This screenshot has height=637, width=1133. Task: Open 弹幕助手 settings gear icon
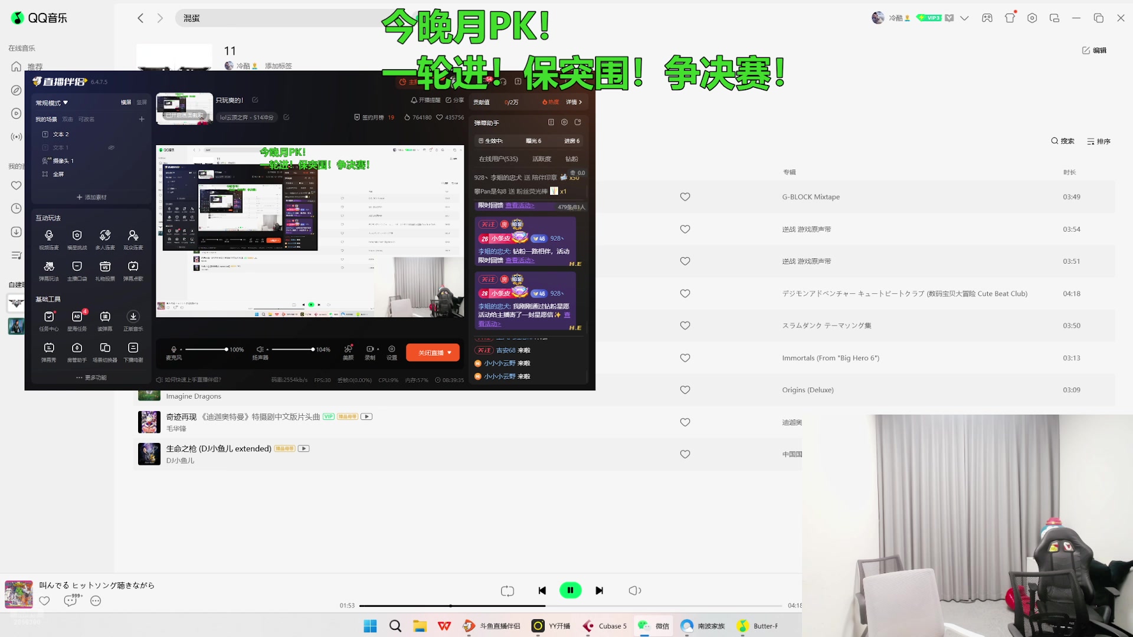564,122
